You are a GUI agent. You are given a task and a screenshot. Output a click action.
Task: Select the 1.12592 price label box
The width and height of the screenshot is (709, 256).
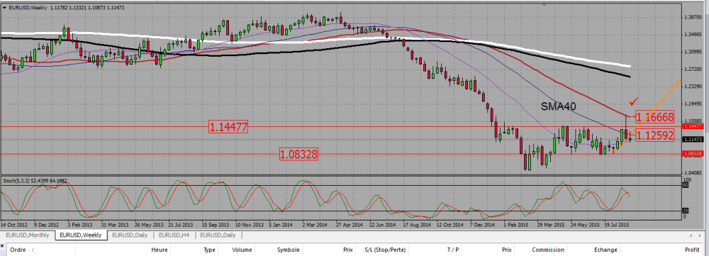[655, 135]
